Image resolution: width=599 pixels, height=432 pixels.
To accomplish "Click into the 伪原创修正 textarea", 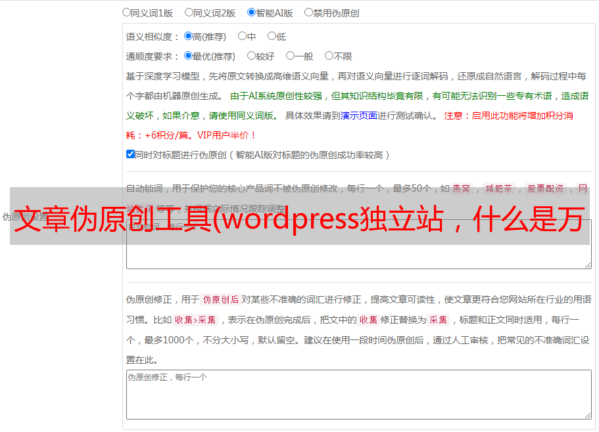I will coord(359,395).
